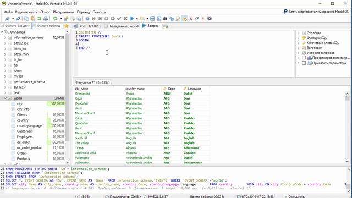Focus the table filter field
The image size is (352, 198).
(x=47, y=26)
